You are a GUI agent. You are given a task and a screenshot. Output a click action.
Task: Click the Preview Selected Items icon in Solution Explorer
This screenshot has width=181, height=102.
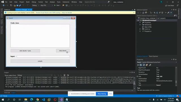coord(171,13)
